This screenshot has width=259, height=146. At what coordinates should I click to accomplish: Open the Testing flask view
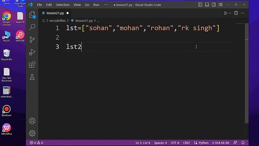tap(32, 77)
